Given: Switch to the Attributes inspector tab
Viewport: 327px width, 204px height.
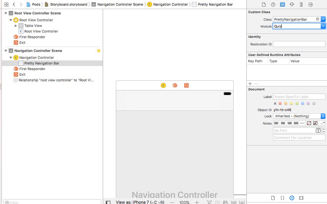Looking at the screenshot, I should pyautogui.click(x=292, y=4).
